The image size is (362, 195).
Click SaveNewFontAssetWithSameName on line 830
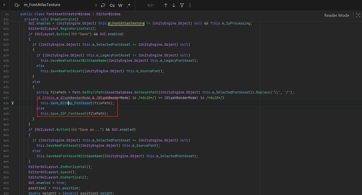[78, 60]
